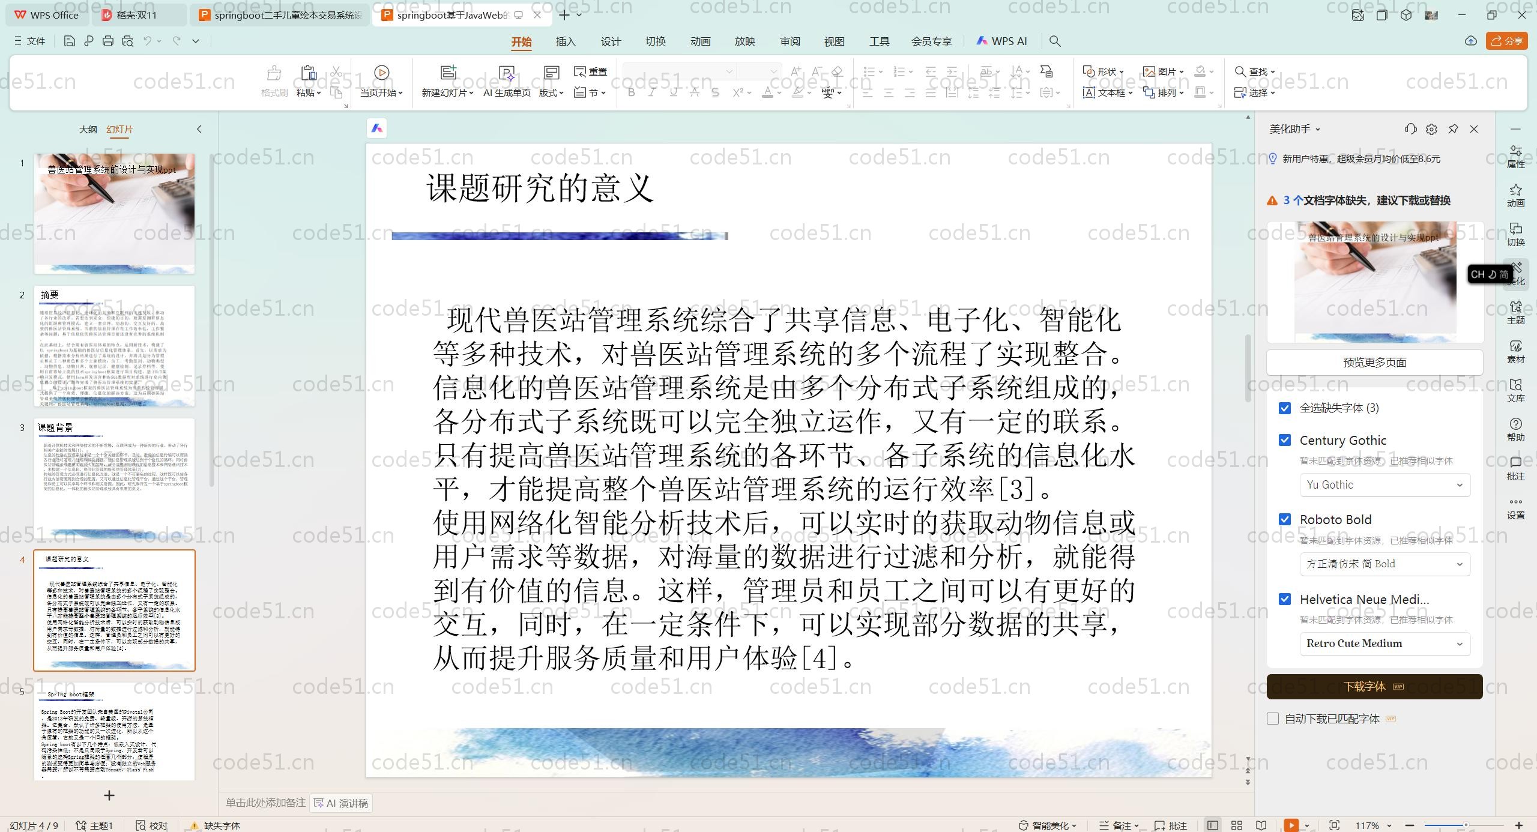Enable auto-download matched fonts checkbox
Screen dimensions: 1537x832
pyautogui.click(x=1273, y=719)
